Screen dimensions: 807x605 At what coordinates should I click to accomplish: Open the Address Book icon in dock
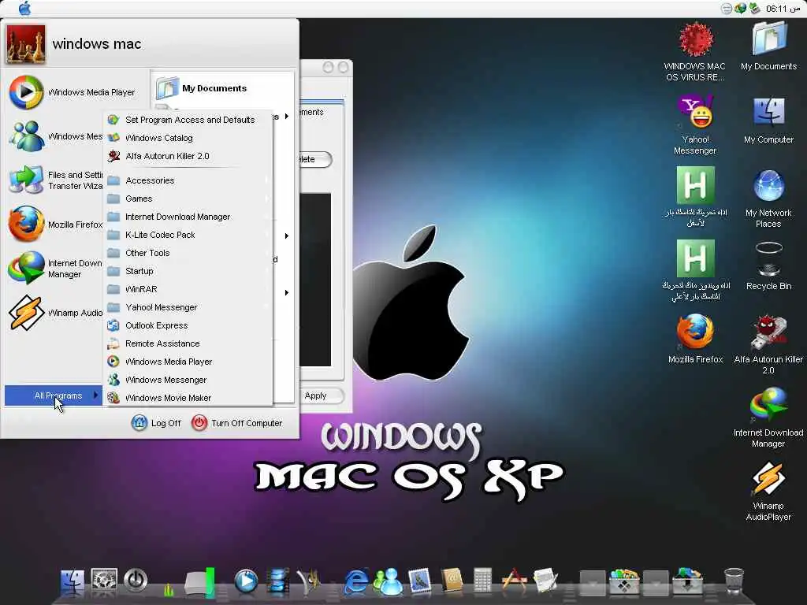pos(452,581)
